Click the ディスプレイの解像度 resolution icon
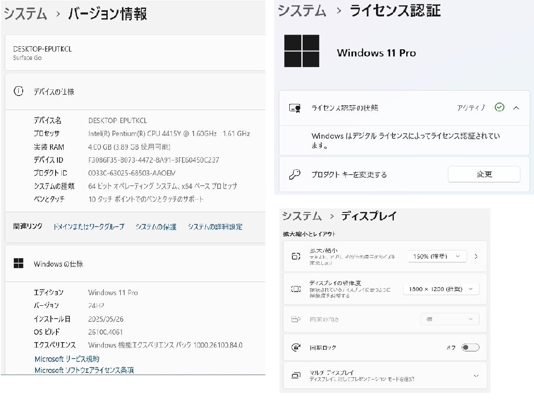The width and height of the screenshot is (534, 404). pyautogui.click(x=297, y=288)
